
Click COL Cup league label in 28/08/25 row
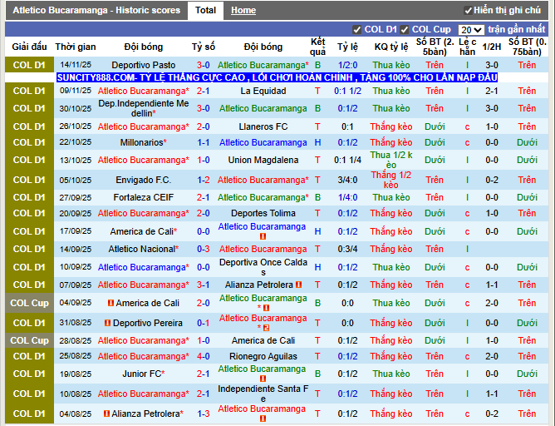pos(29,340)
